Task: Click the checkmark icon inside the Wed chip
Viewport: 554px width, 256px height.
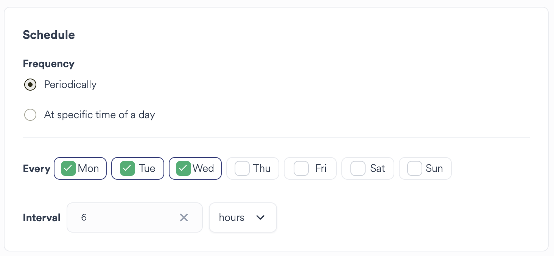Action: click(184, 168)
